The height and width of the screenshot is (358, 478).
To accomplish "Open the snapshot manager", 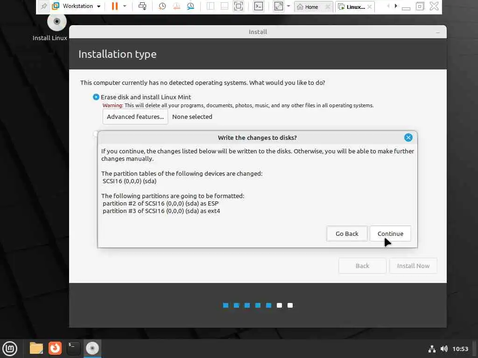I will pyautogui.click(x=190, y=6).
